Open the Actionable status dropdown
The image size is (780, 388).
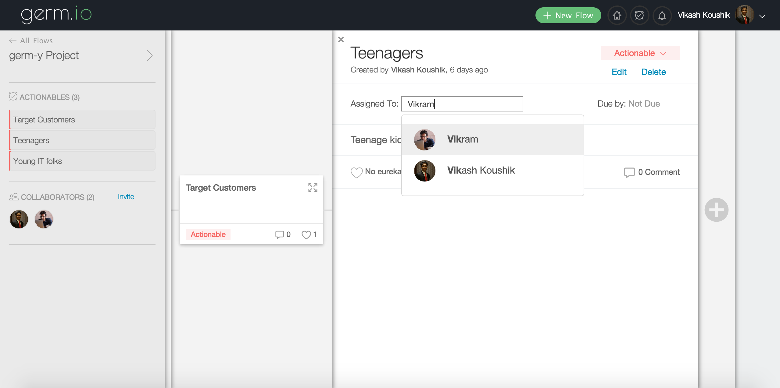pyautogui.click(x=640, y=53)
